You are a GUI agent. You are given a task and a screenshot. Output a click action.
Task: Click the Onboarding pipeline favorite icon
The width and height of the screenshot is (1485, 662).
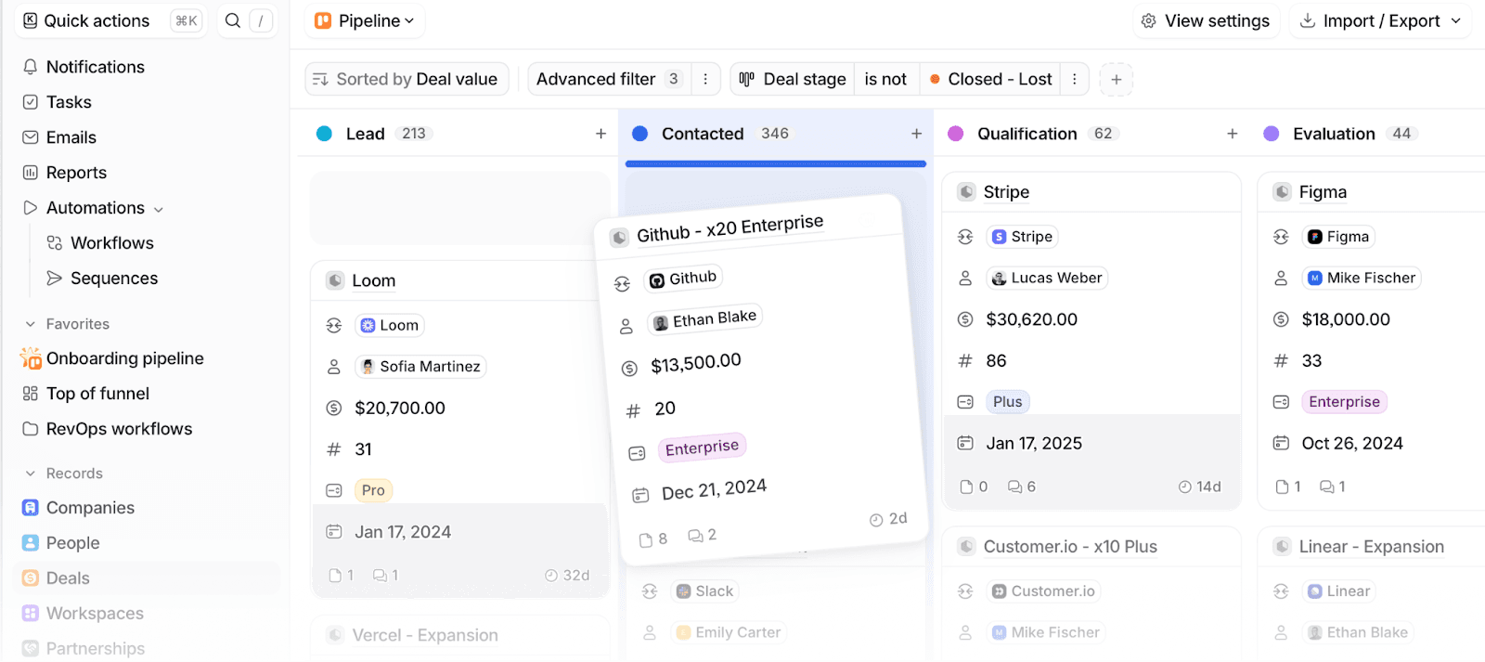coord(31,358)
